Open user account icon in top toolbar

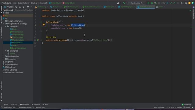click(x=119, y=3)
